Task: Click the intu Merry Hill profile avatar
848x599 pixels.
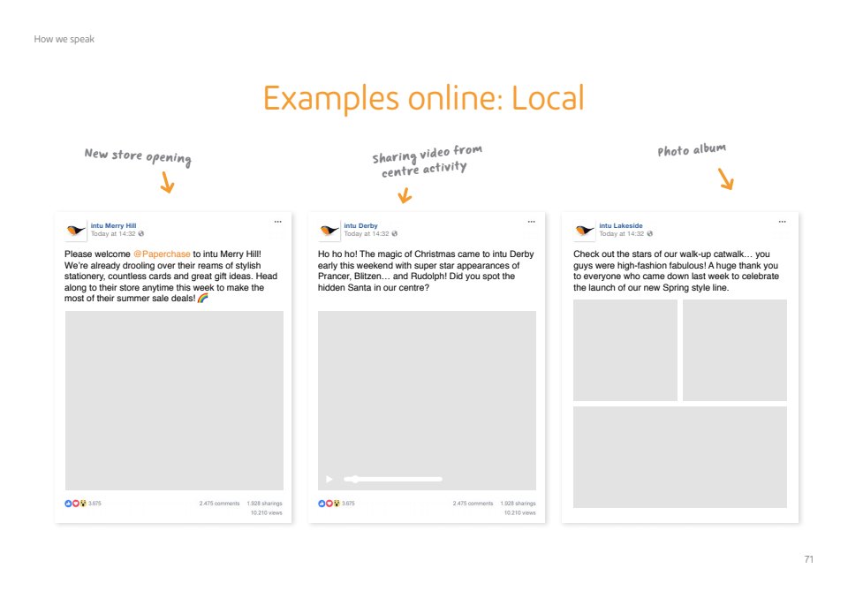Action: [x=76, y=230]
